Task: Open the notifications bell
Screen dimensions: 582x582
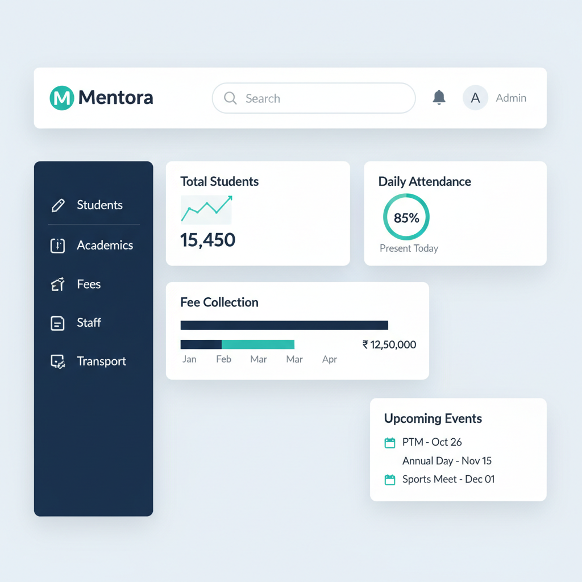Action: pyautogui.click(x=439, y=98)
